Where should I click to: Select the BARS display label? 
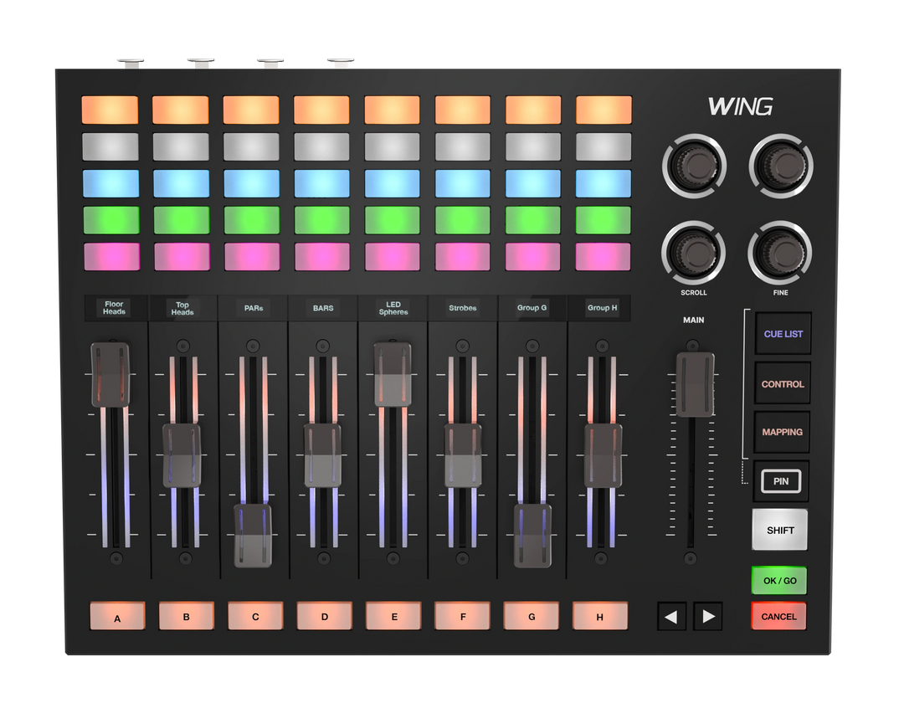[323, 308]
